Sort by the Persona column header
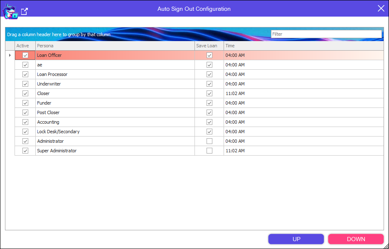The image size is (389, 249). point(115,46)
